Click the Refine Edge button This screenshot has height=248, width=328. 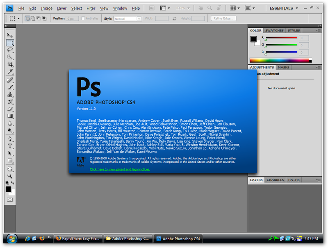223,18
